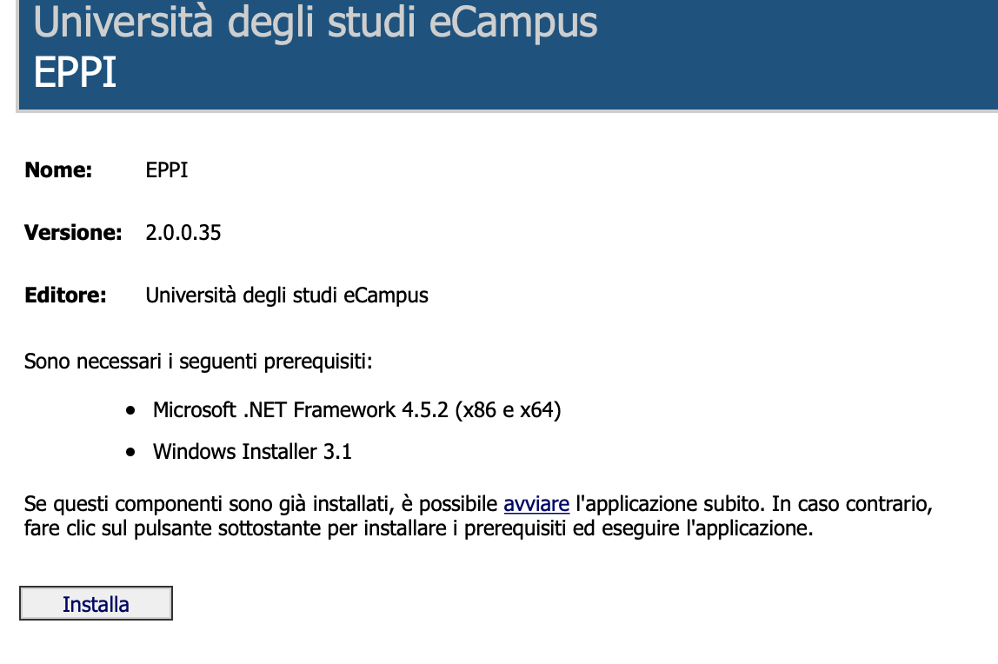The image size is (998, 664).
Task: Select the EPPI name value beside Nome
Action: tap(167, 170)
